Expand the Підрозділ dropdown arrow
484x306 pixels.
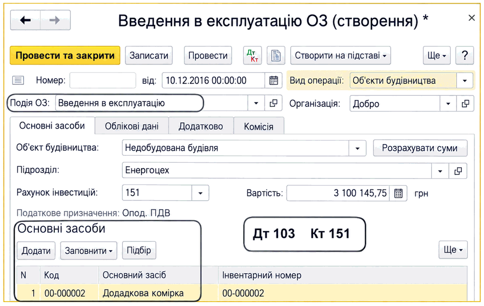440,170
